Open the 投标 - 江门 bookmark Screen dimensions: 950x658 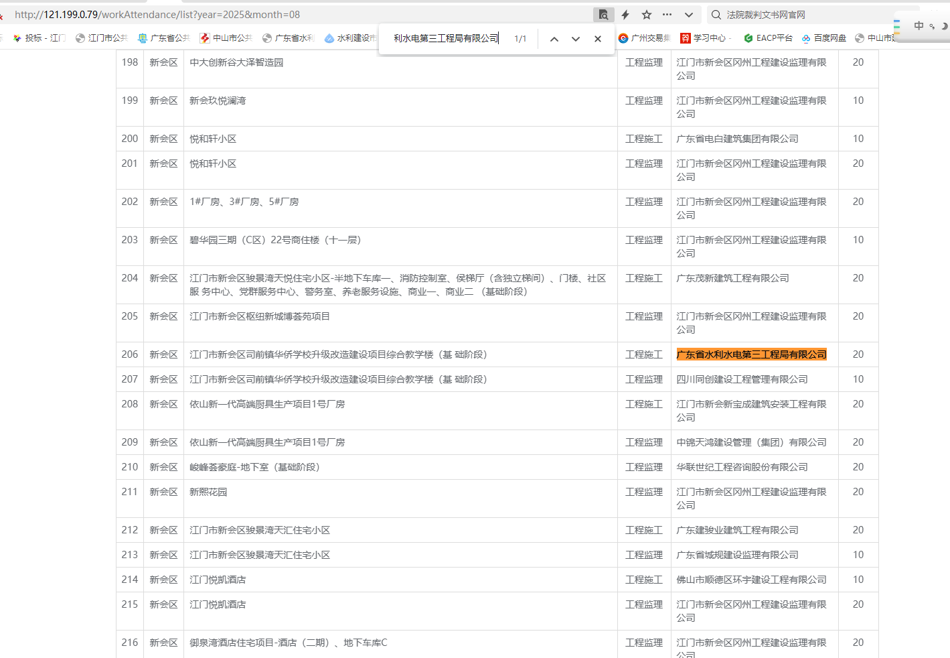(x=39, y=38)
